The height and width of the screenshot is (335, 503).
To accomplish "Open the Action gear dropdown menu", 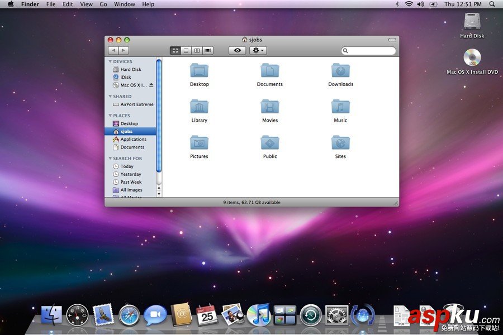I will click(258, 50).
